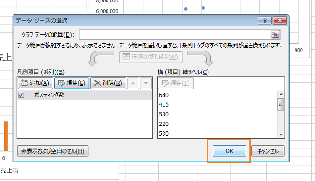This screenshot has width=315, height=181.
Task: Click 編集(T) for axis labels
Action: coord(176,83)
